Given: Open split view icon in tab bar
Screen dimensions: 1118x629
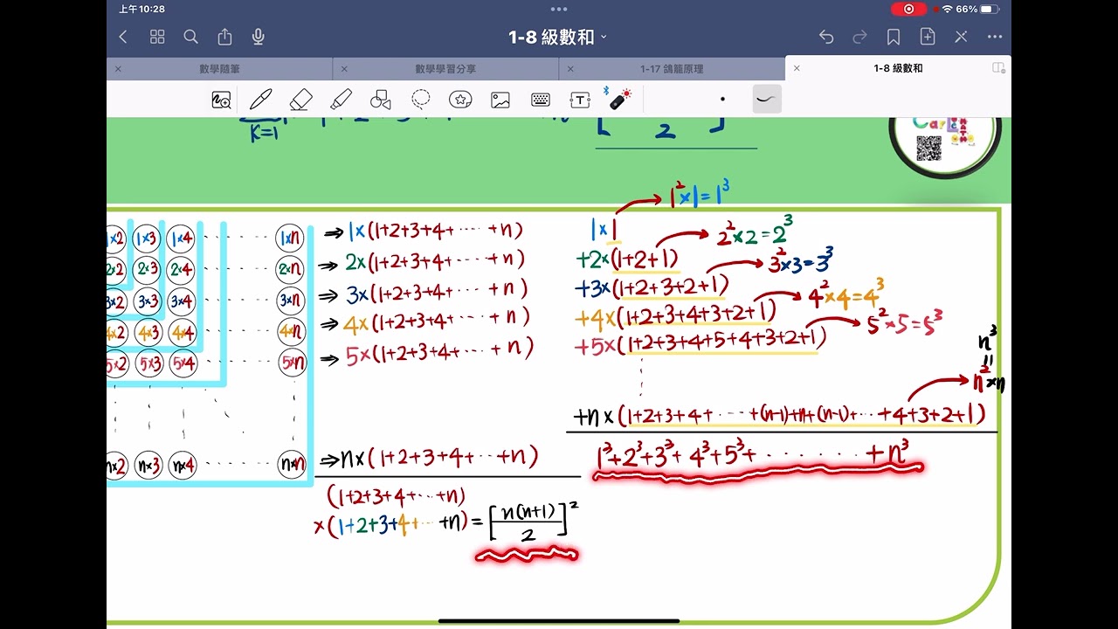Looking at the screenshot, I should [998, 68].
